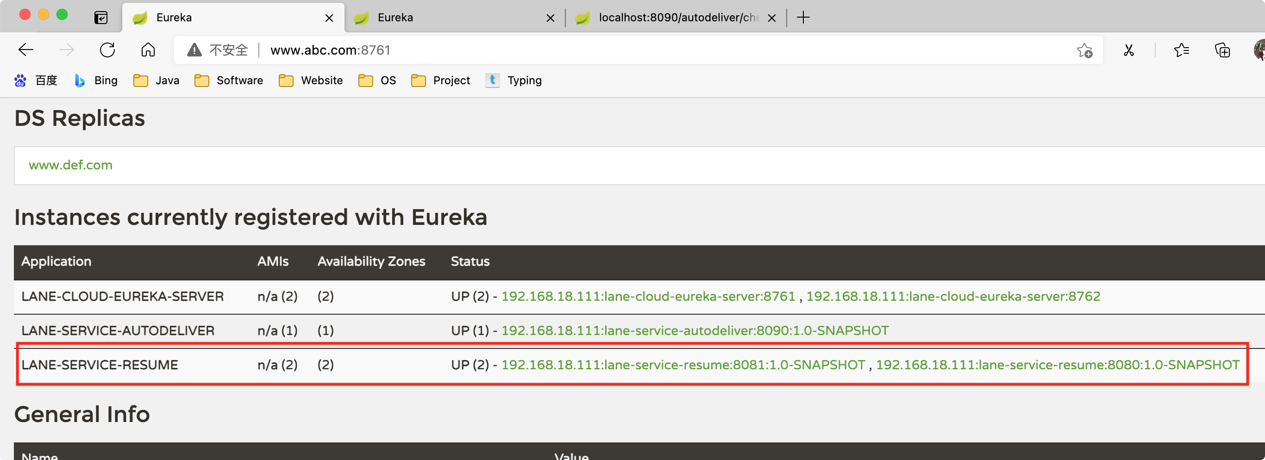Screen dimensions: 1265x460
Task: Open the collections icon
Action: coord(1222,50)
